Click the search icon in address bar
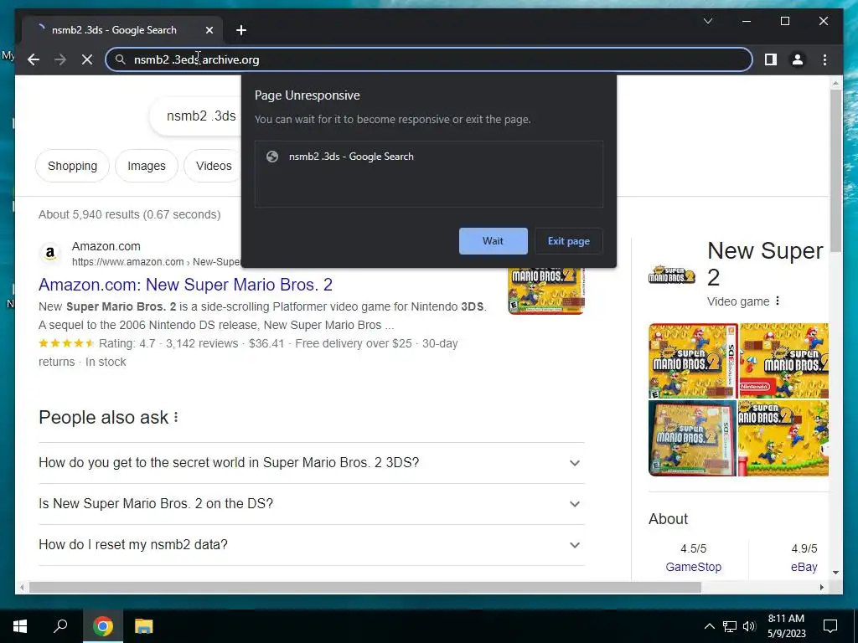 [121, 59]
